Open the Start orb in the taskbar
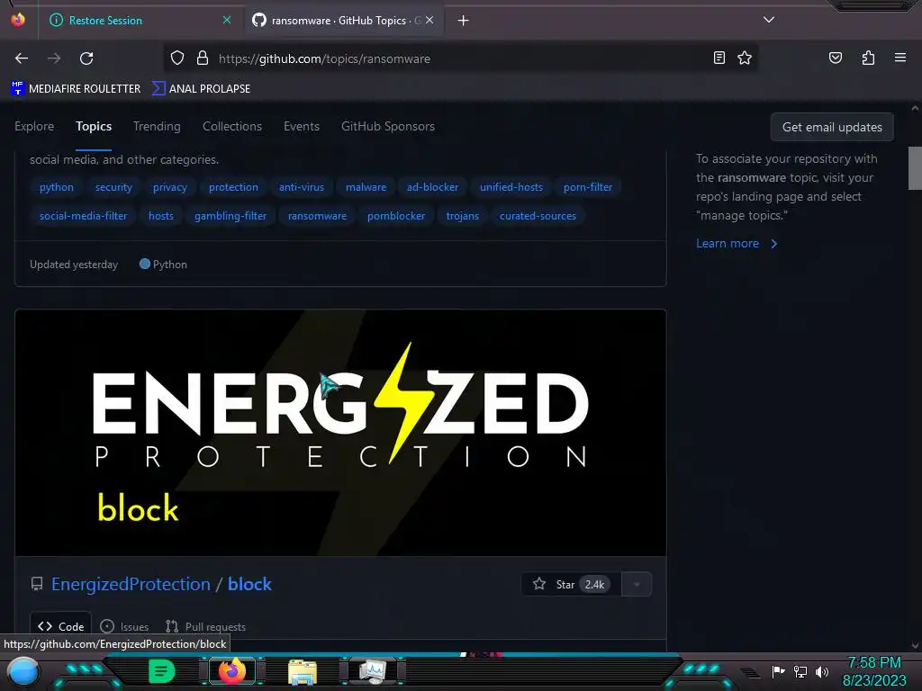 (23, 671)
